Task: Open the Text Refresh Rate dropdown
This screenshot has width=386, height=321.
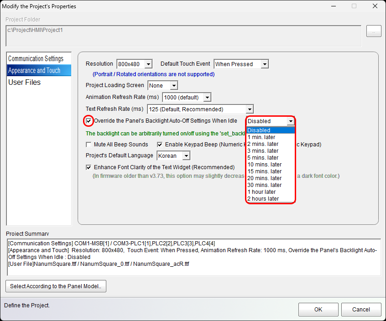Action: click(x=249, y=109)
